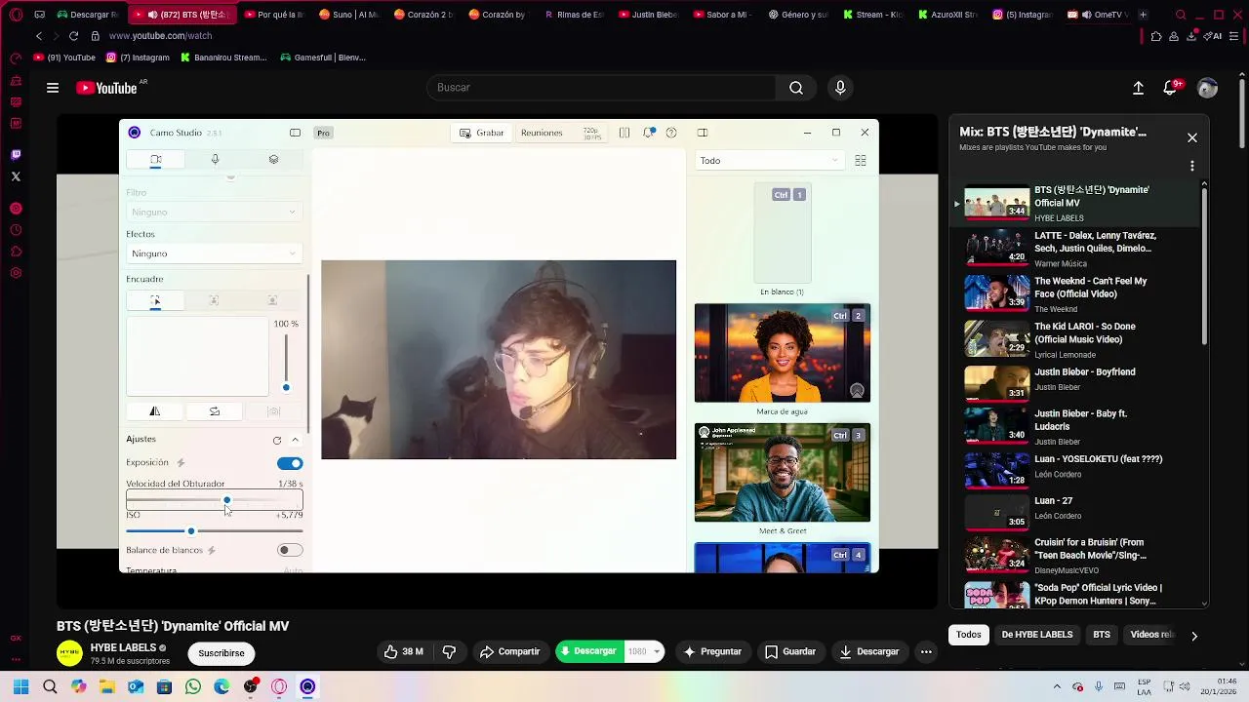Select second auto-framing mode under Encuadre
The image size is (1249, 702).
(214, 300)
